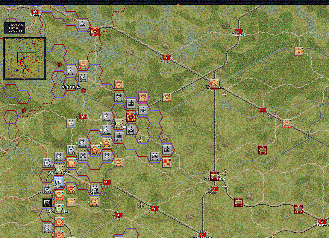Viewport: 329px width, 238px height.
Task: Select orange Soviet 14-16 rifle division
Action: 95,150
